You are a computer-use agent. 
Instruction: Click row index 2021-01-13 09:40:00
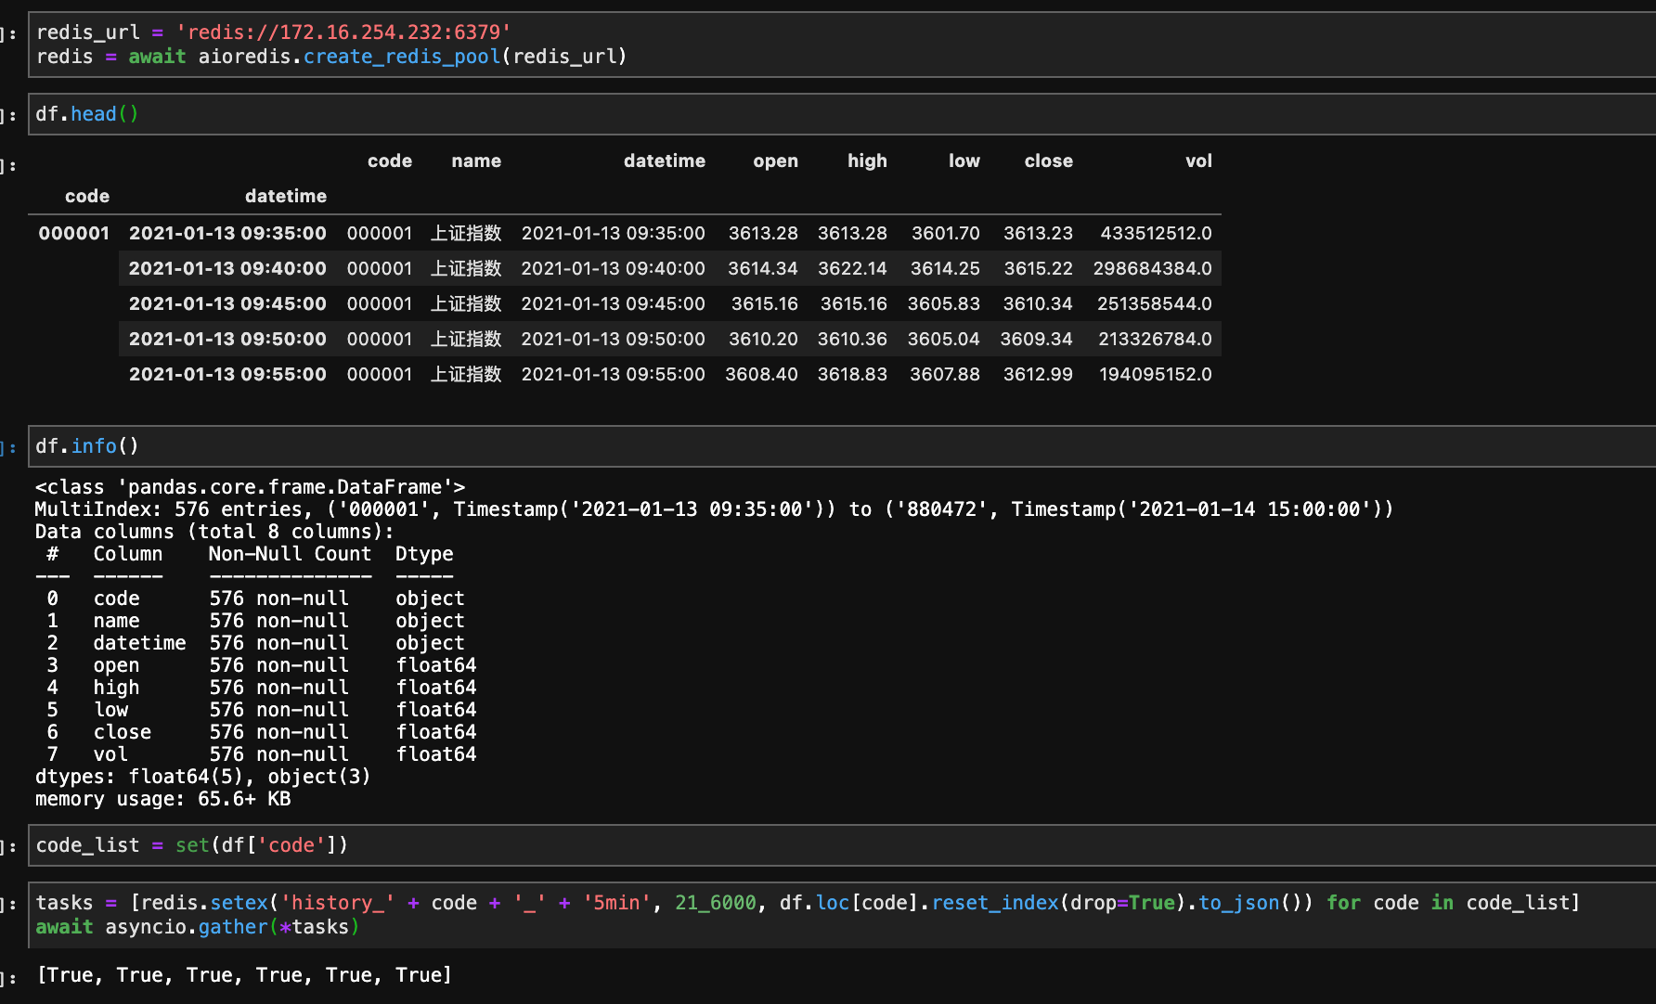coord(227,268)
